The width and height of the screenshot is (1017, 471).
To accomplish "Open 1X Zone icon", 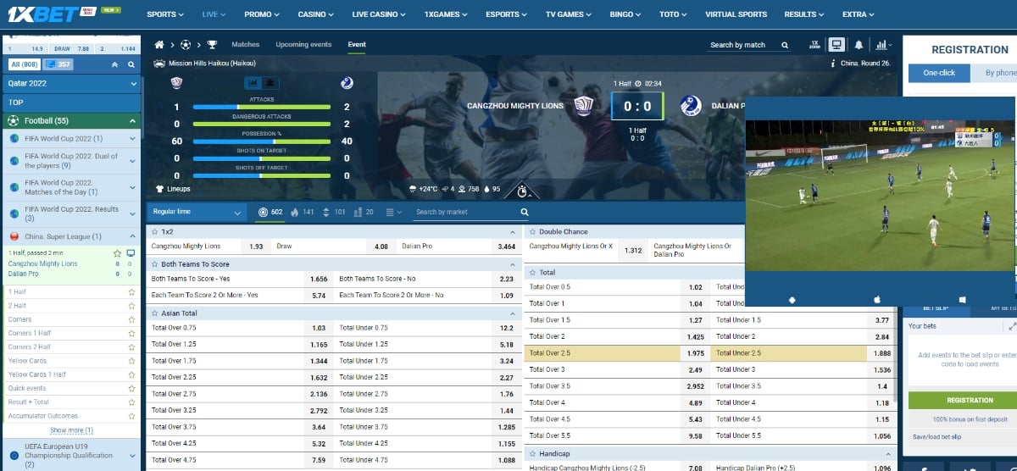I will [x=814, y=45].
